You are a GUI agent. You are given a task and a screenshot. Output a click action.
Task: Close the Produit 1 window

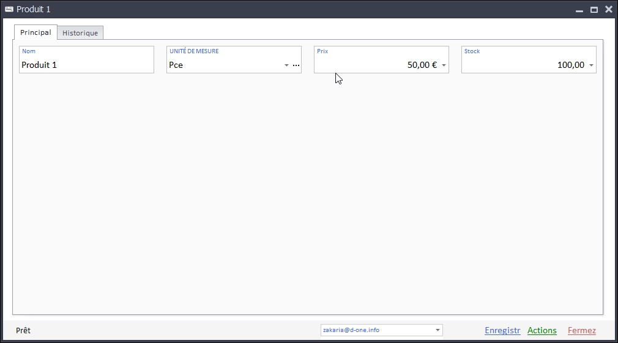(x=608, y=9)
